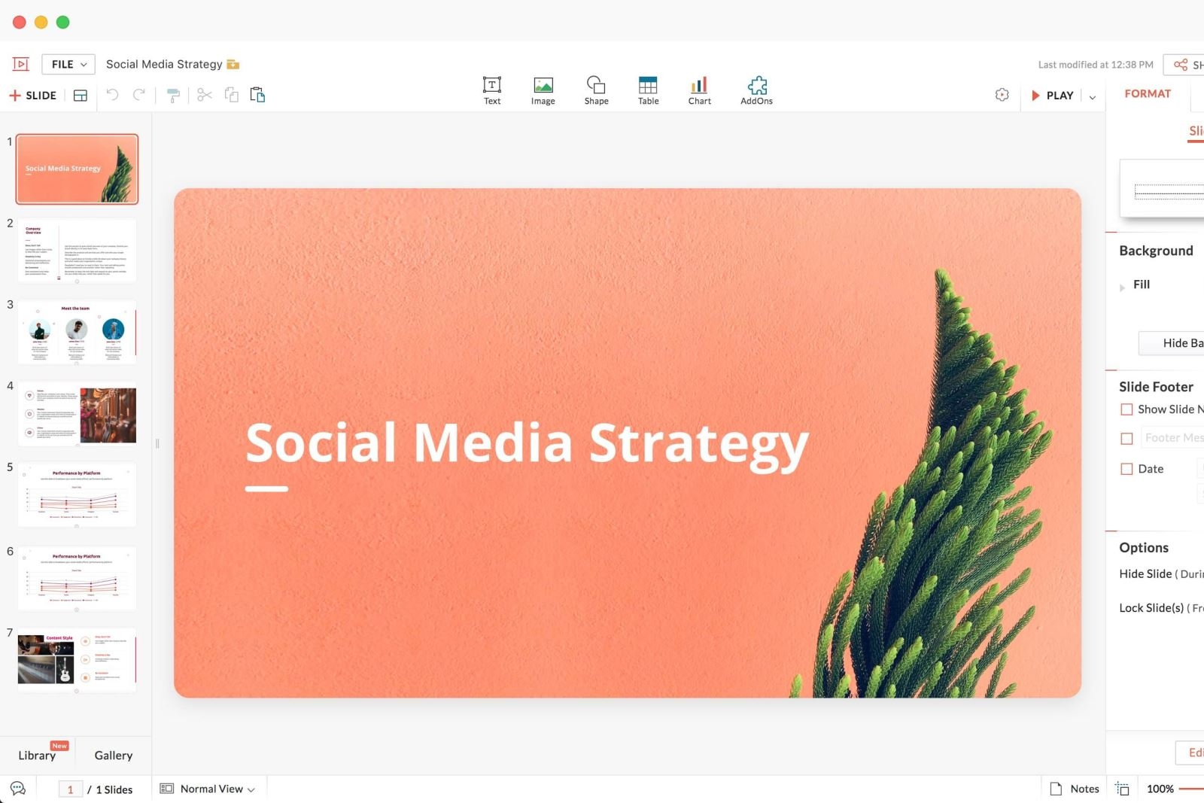This screenshot has height=803, width=1204.
Task: Add a new slide with + SLIDE
Action: (32, 96)
